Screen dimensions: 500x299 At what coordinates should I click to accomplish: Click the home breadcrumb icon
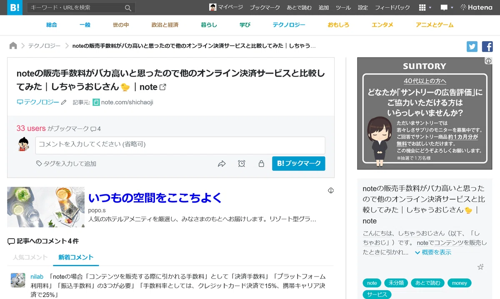coord(13,46)
